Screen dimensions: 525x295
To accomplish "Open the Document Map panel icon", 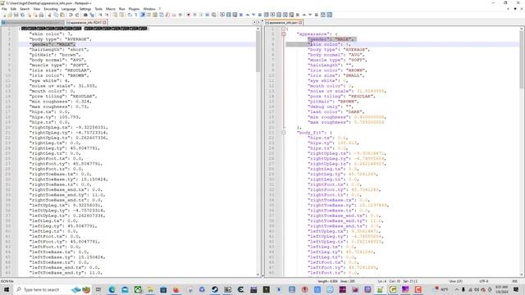I will (x=155, y=15).
